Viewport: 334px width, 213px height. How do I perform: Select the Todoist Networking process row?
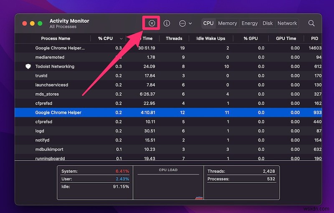tap(168, 67)
